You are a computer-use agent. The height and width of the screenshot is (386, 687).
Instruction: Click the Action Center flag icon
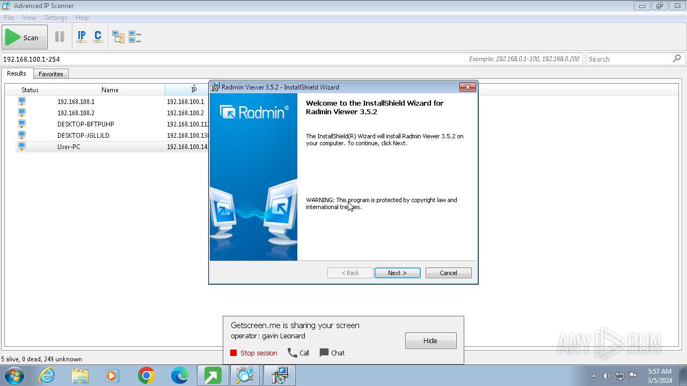point(633,375)
